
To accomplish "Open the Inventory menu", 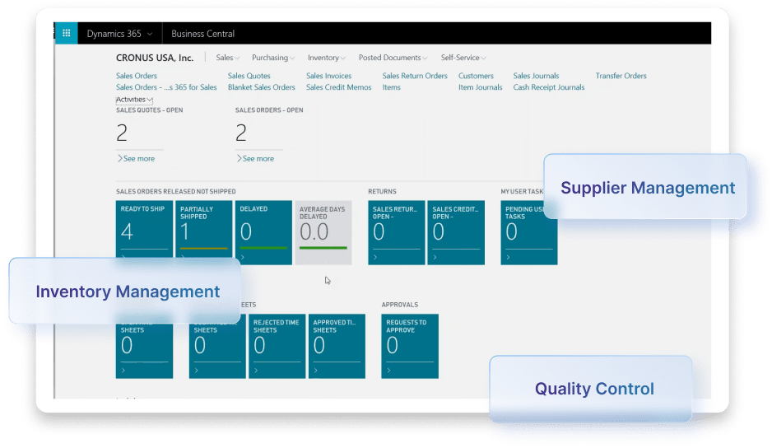I will coord(327,58).
